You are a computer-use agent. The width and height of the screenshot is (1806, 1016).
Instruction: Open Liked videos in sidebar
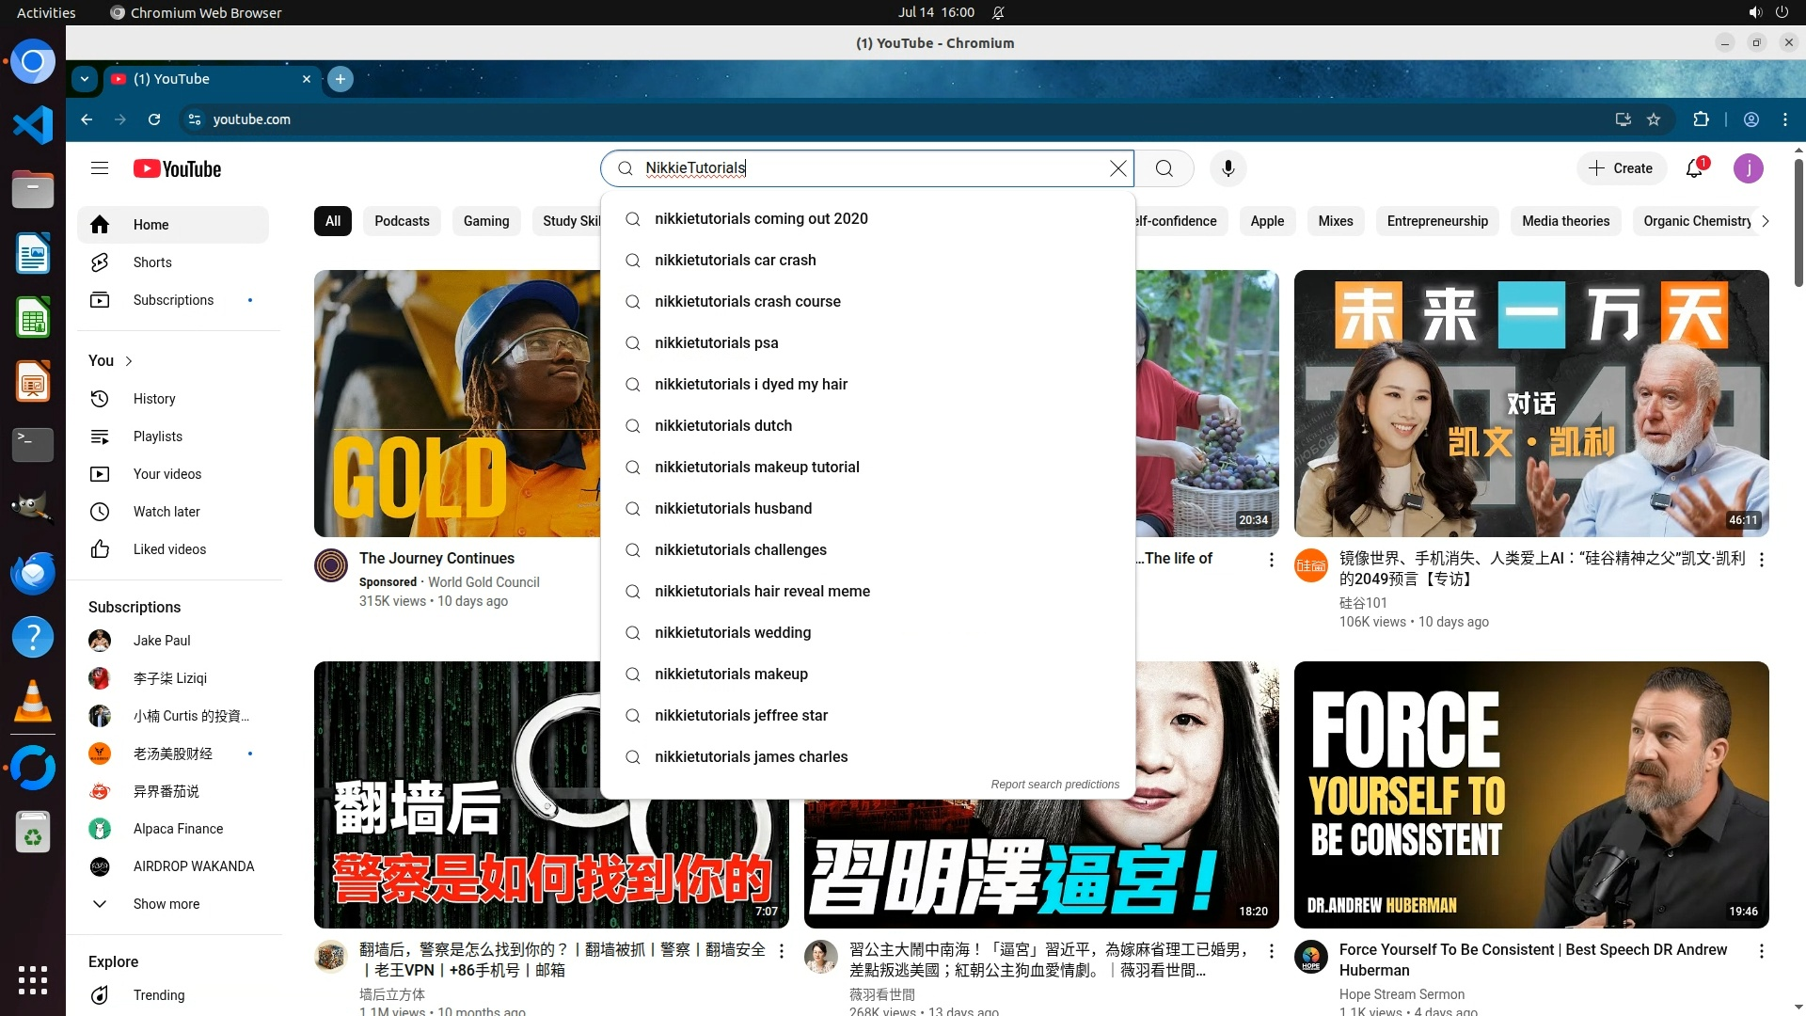169,549
